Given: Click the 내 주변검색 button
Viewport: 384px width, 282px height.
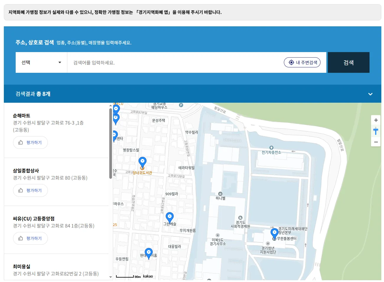Looking at the screenshot, I should click(x=302, y=62).
